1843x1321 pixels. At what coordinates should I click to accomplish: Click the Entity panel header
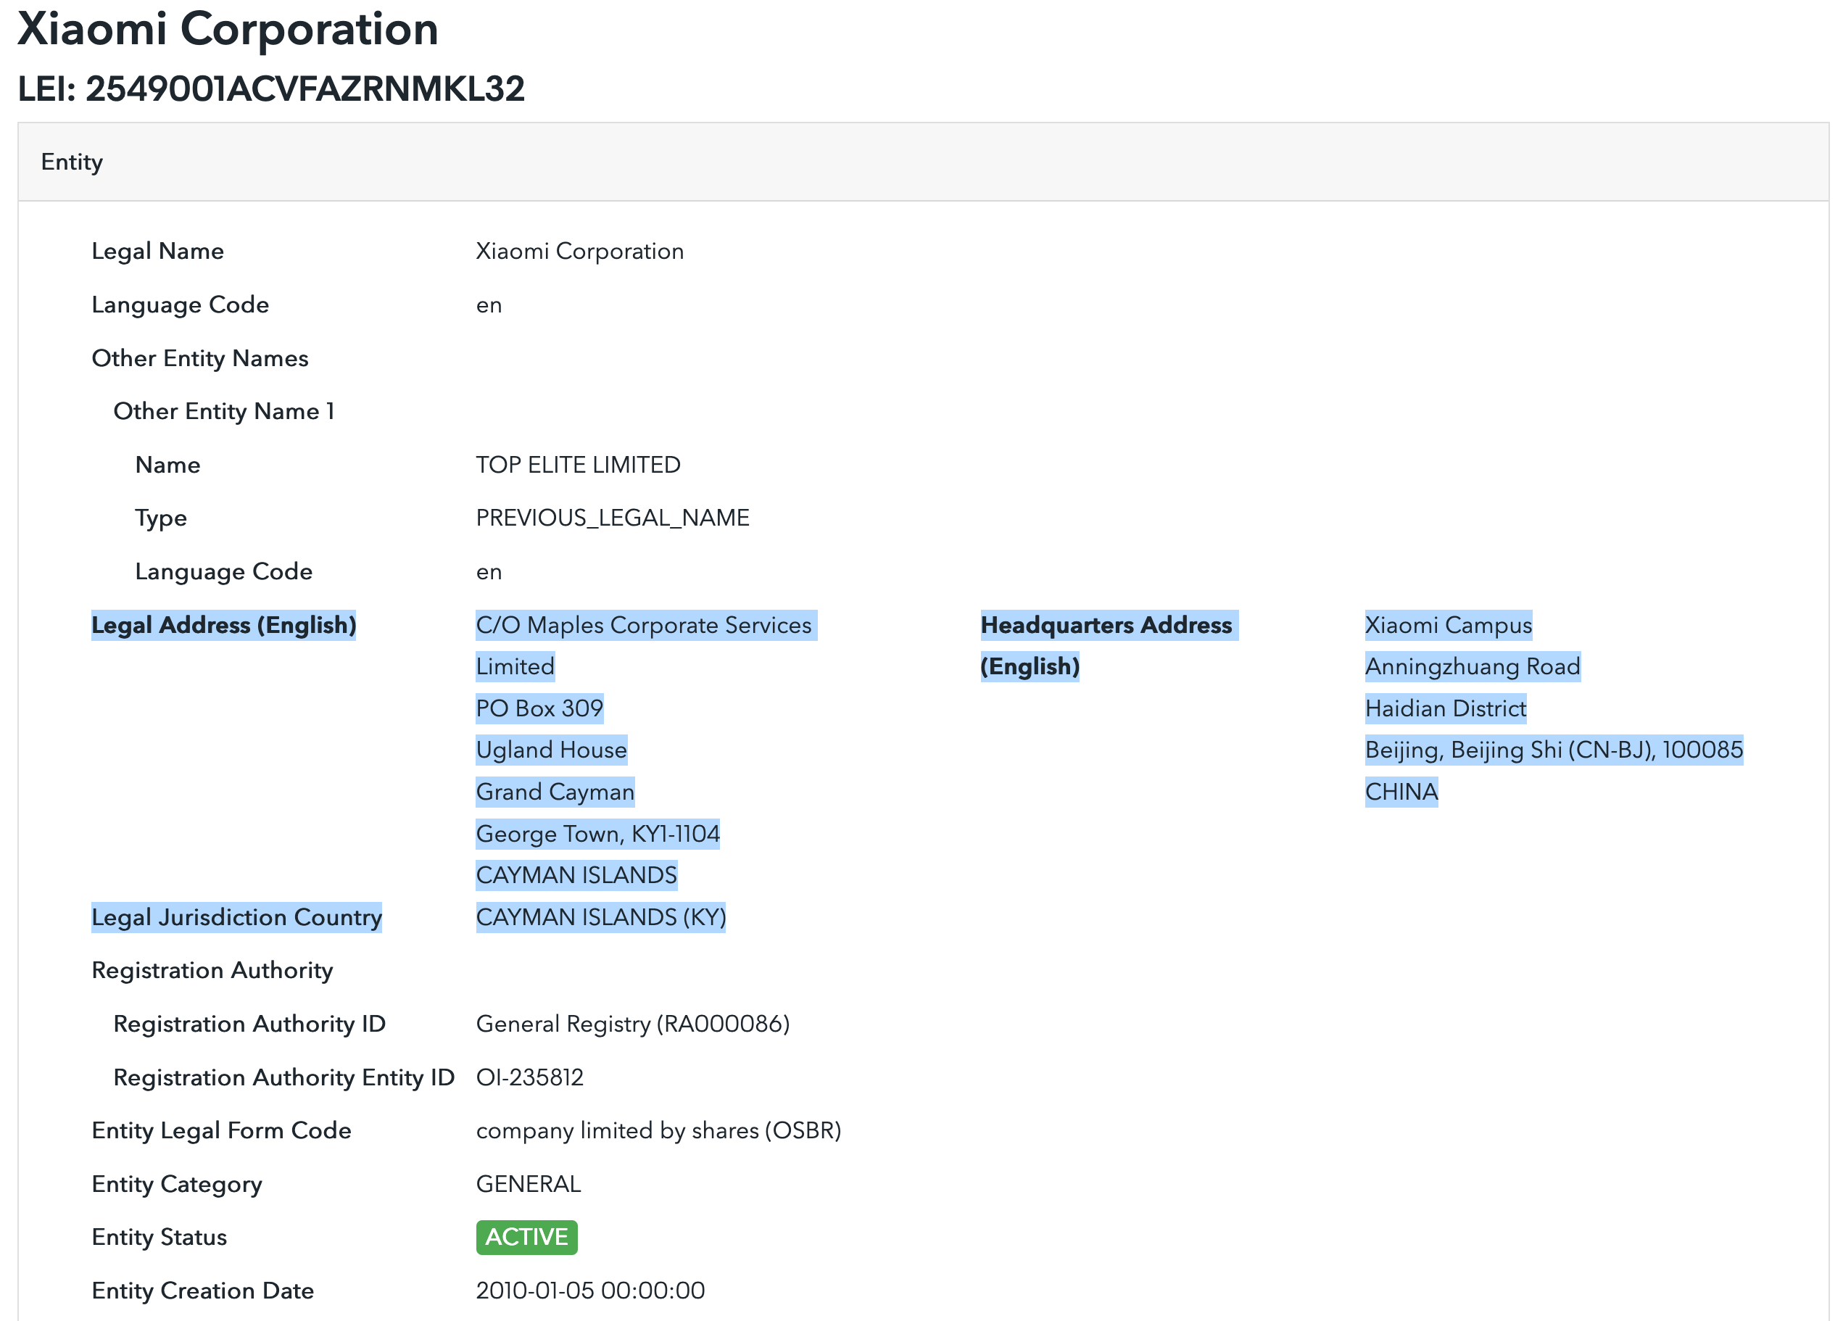pyautogui.click(x=923, y=162)
